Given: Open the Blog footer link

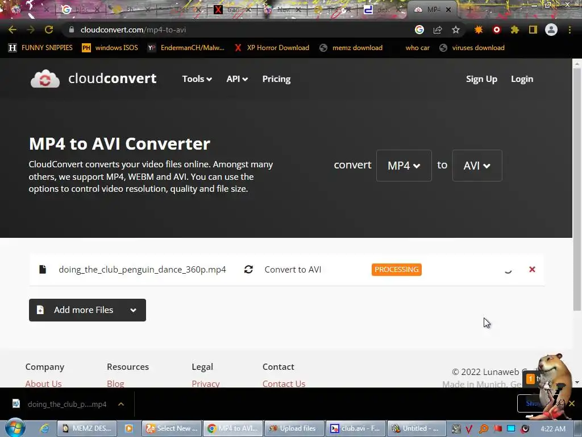Looking at the screenshot, I should click(115, 384).
